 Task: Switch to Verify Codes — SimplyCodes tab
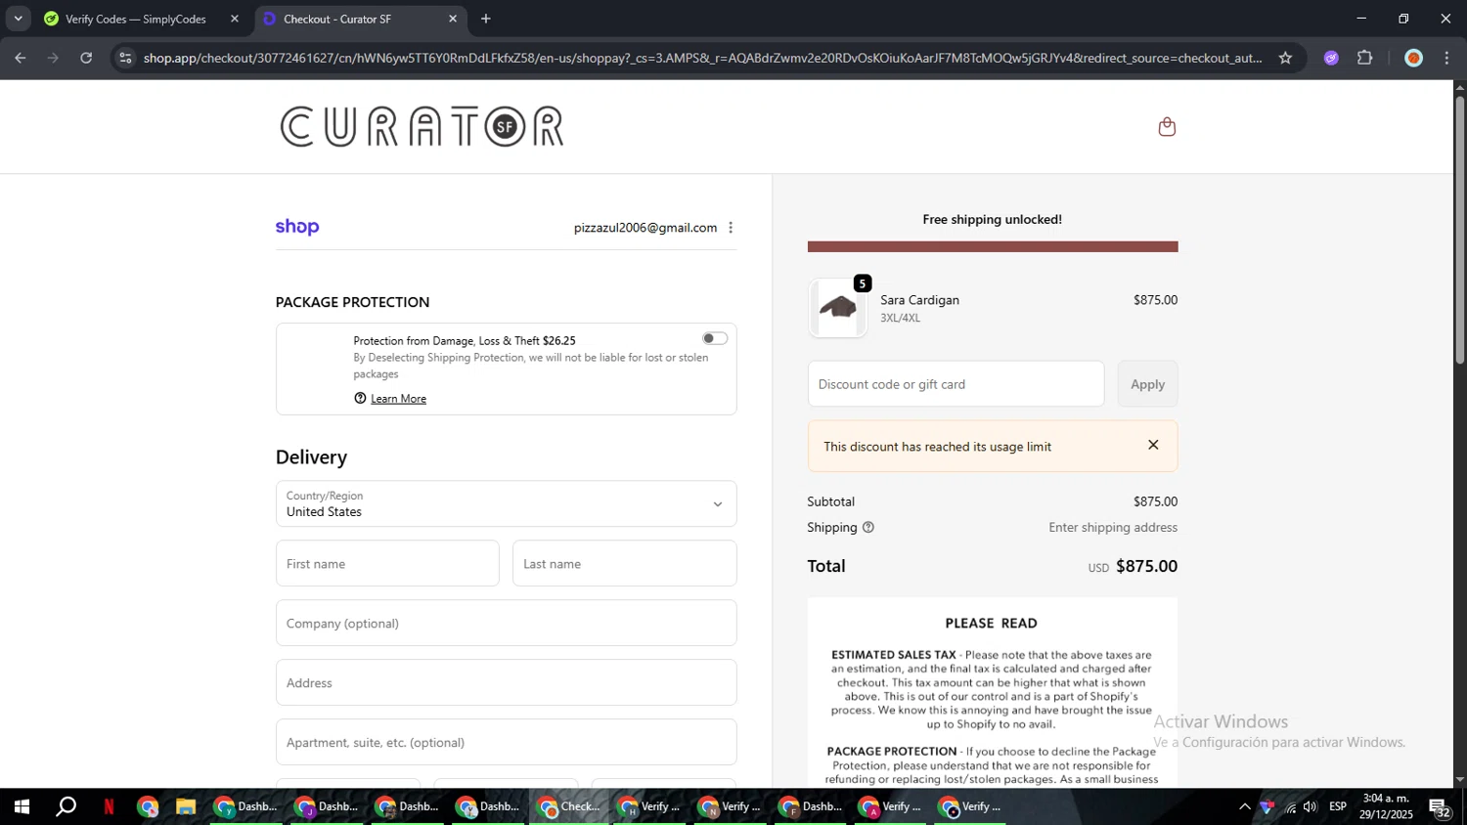click(137, 19)
